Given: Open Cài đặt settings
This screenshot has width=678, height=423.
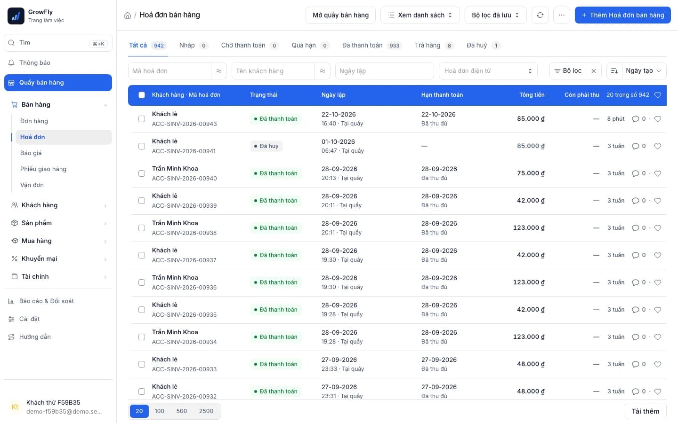Looking at the screenshot, I should pos(58,319).
